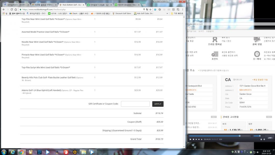Click the gift certificate or coupon code field
The image size is (275, 155).
(135, 104)
